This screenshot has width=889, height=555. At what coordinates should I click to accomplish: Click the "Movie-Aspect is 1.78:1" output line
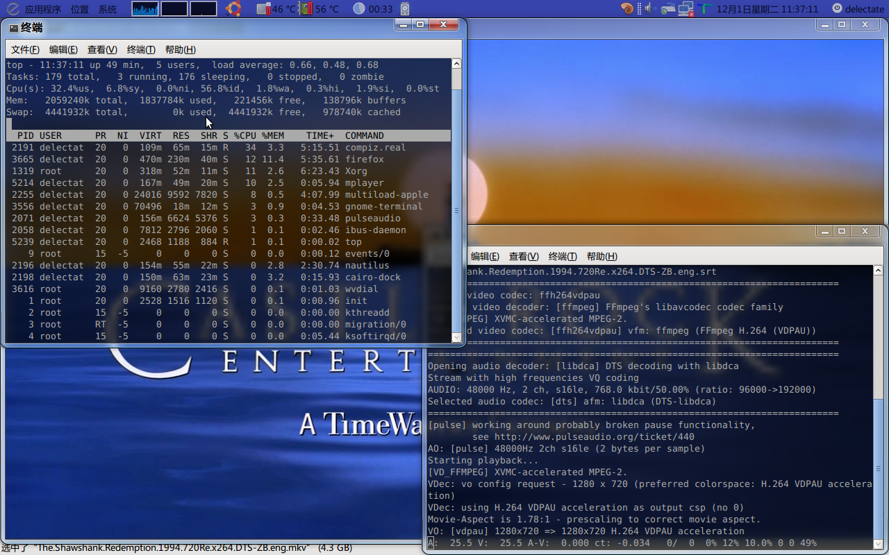594,520
